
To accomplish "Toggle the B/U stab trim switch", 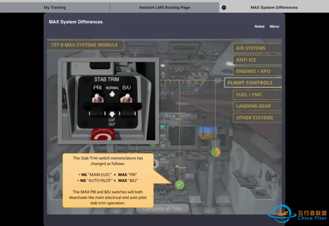I will tap(126, 98).
